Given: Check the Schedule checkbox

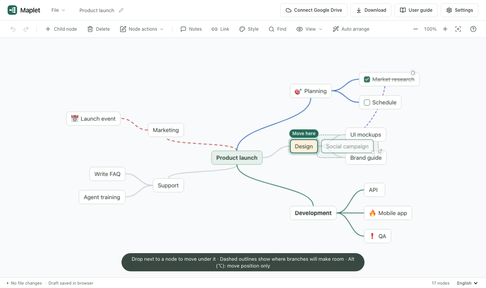Looking at the screenshot, I should [x=367, y=102].
